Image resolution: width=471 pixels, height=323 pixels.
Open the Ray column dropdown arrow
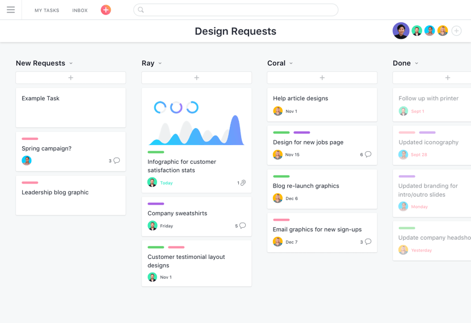pyautogui.click(x=160, y=63)
